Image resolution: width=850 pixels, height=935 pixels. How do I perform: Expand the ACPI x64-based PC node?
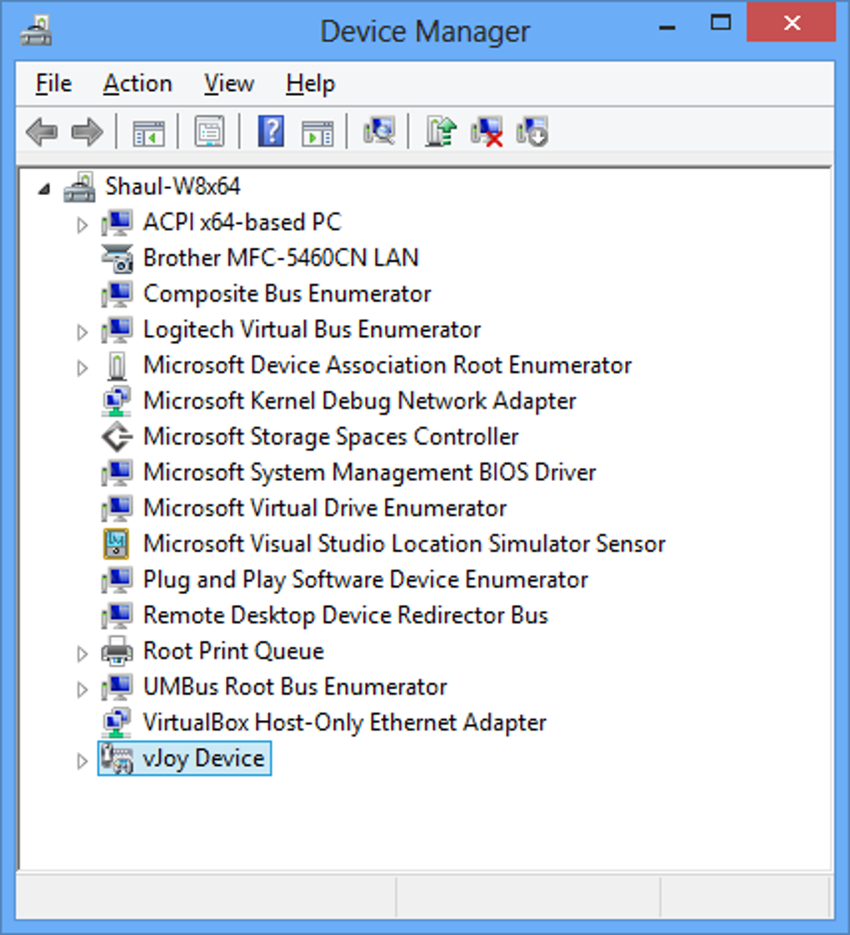[82, 224]
